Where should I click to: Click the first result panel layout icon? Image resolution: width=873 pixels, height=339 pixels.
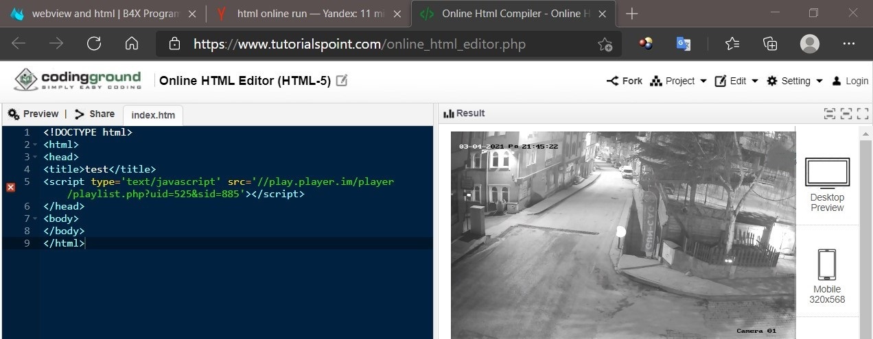[x=830, y=114]
